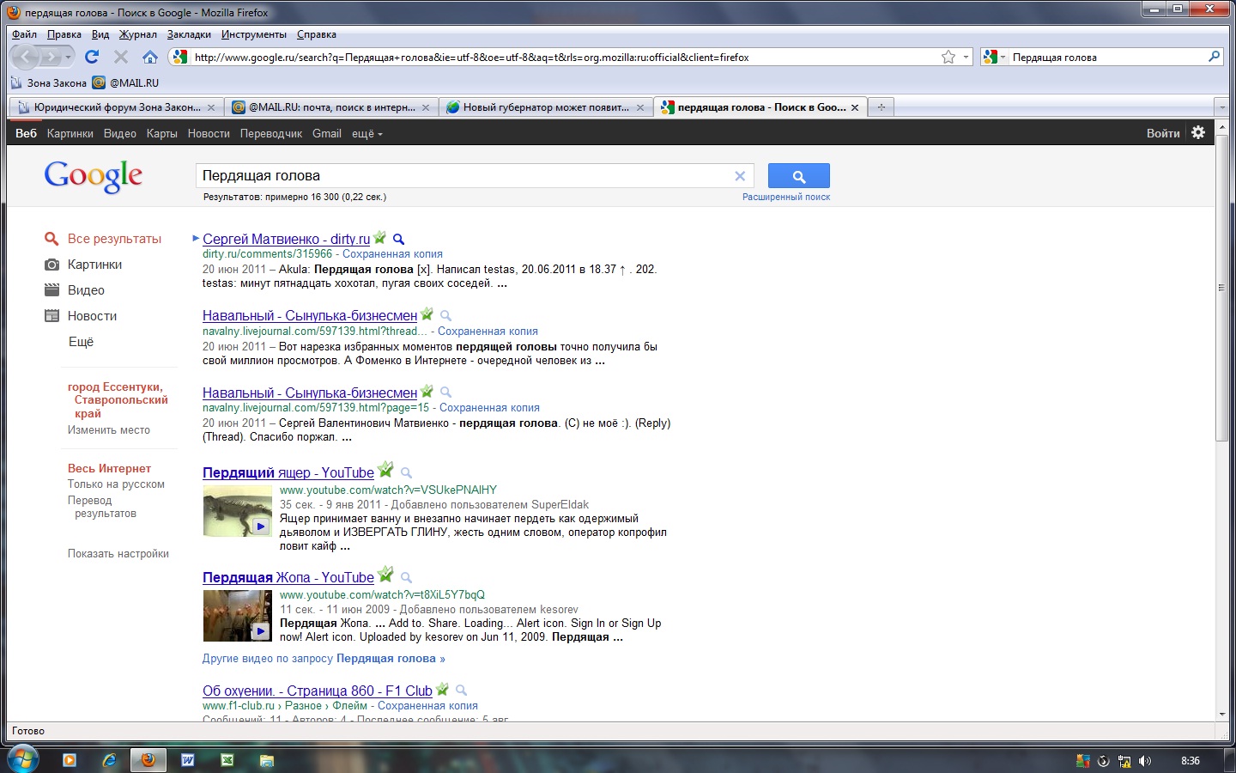List all tabs with the dropdown arrow
1236x773 pixels.
[x=1222, y=107]
